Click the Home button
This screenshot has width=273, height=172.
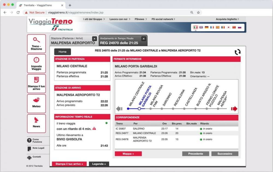coord(63,52)
